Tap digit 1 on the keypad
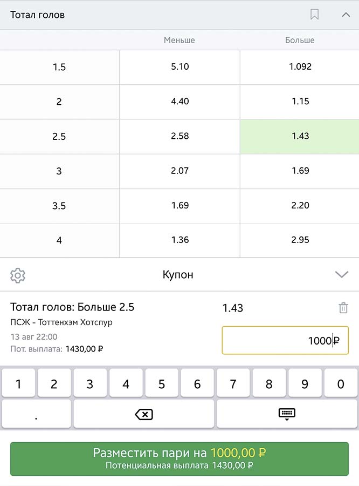This screenshot has width=359, height=486. 18,383
